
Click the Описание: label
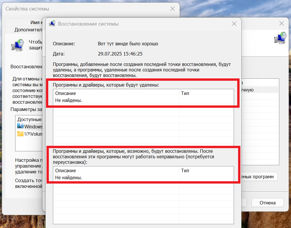pos(64,44)
